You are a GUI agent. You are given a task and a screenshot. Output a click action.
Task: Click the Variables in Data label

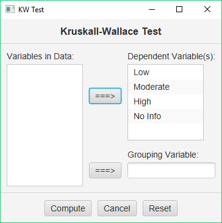click(x=40, y=56)
